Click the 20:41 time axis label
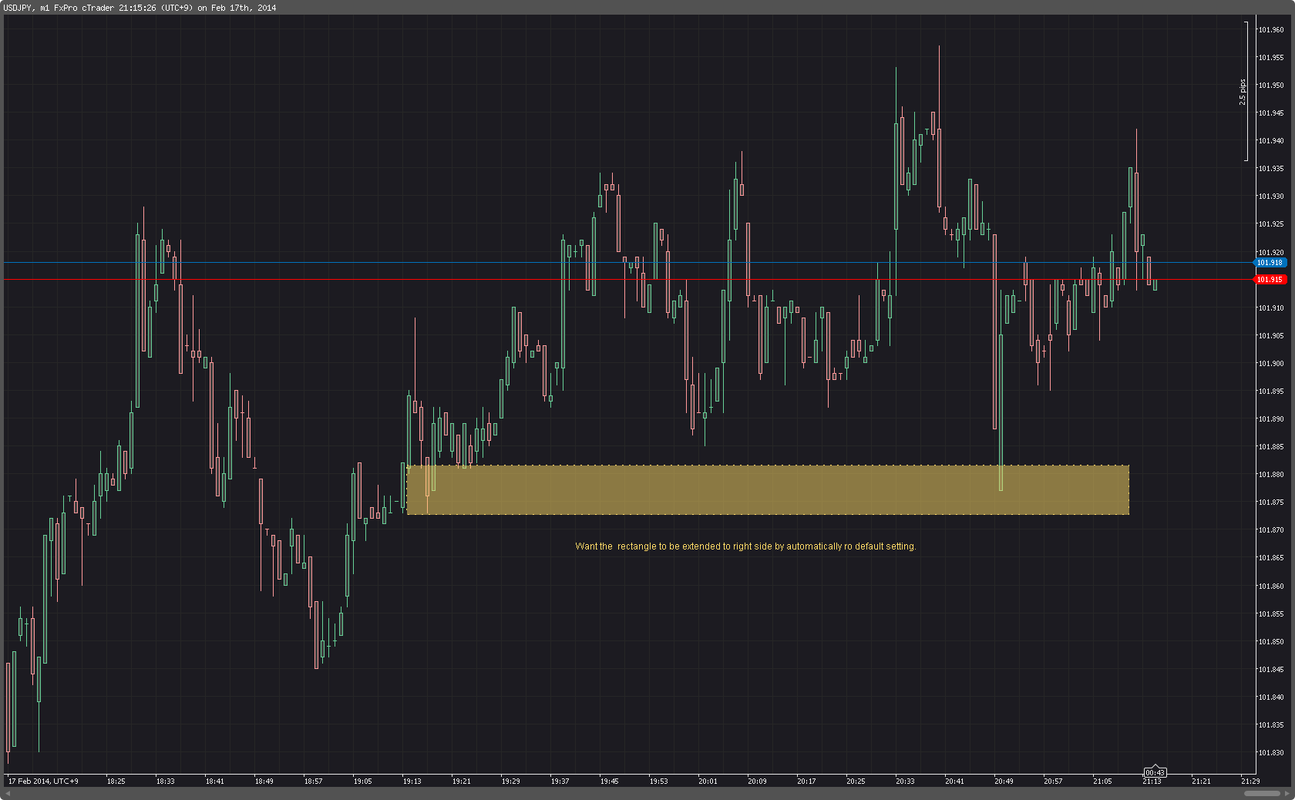This screenshot has width=1295, height=800. pos(954,782)
